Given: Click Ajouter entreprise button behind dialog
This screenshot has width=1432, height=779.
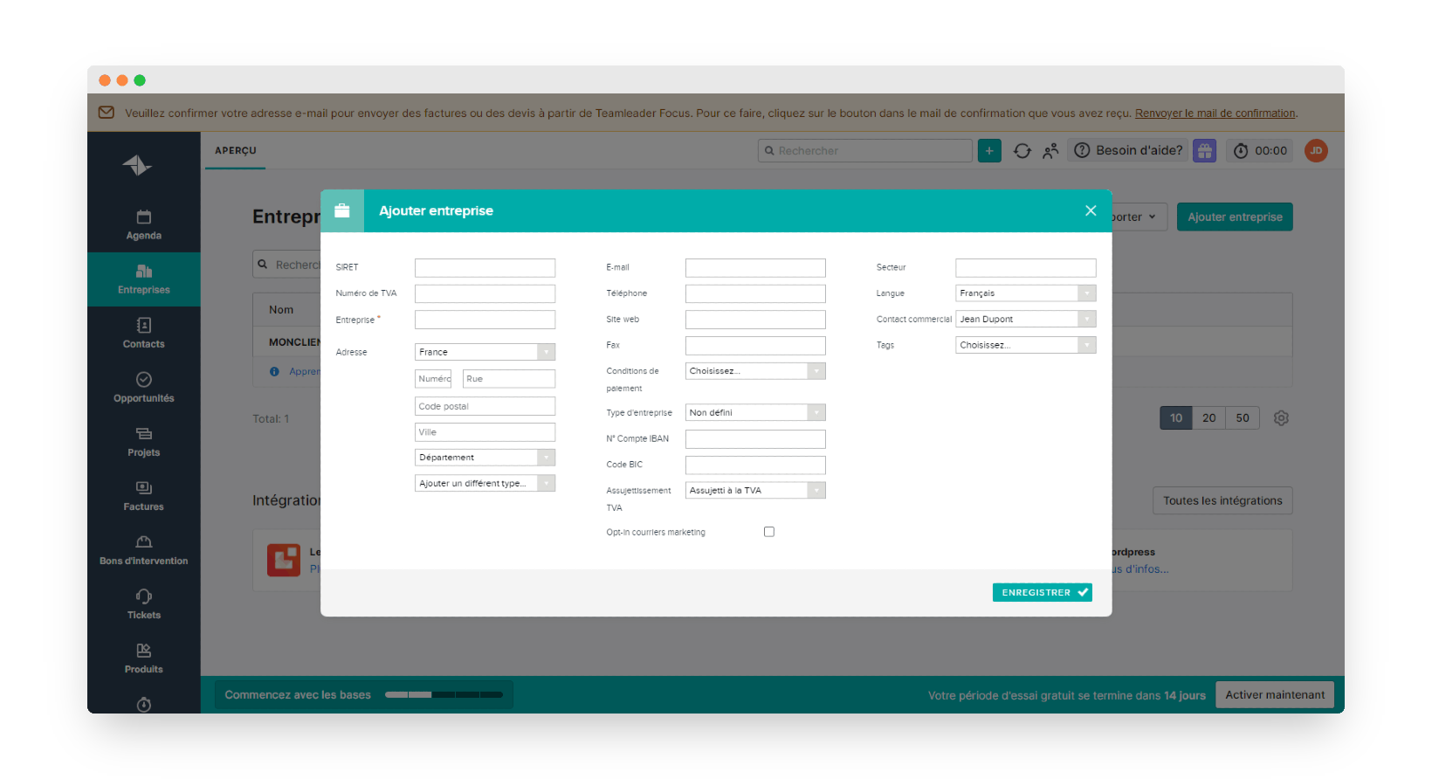Looking at the screenshot, I should pyautogui.click(x=1235, y=217).
